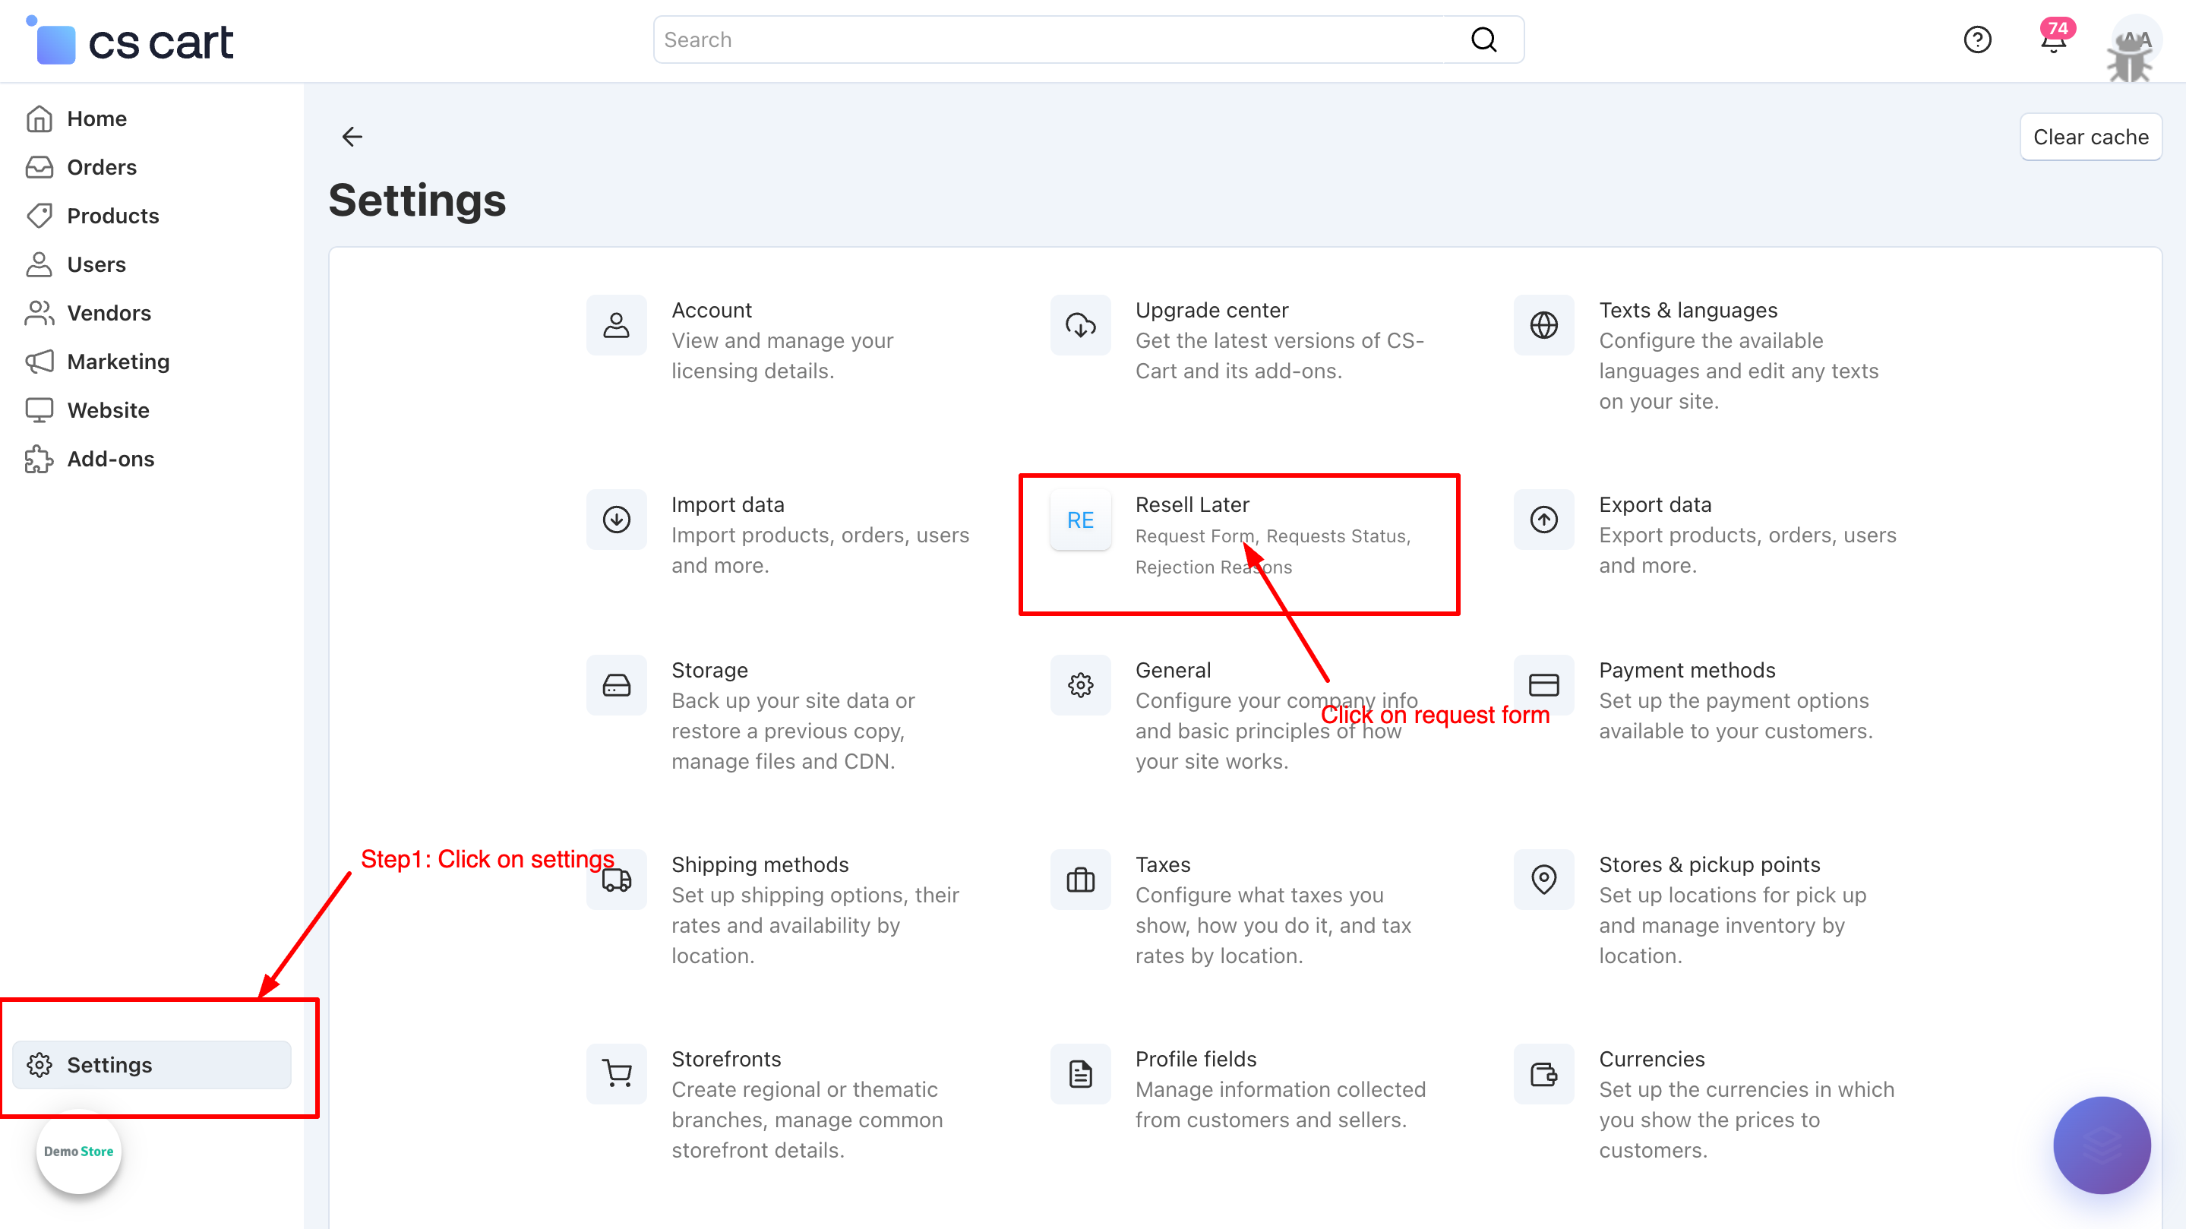Click the Demo Store round badge
Screen dimensions: 2186x1229
[x=78, y=1151]
